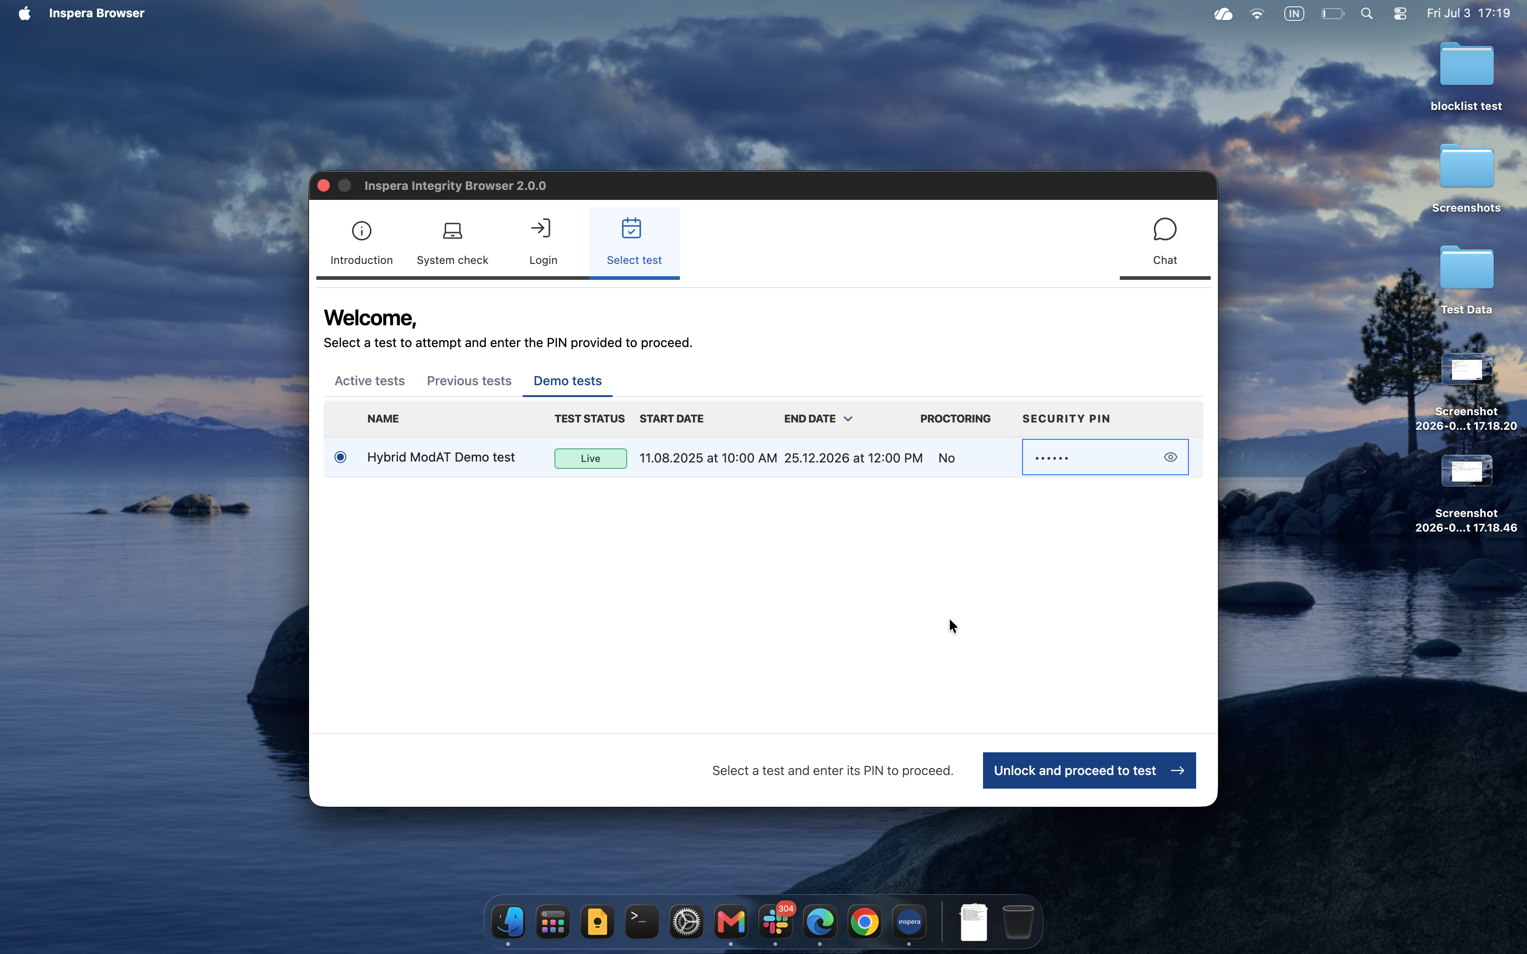Switch to the Previous tests tab
This screenshot has height=954, width=1527.
pos(469,381)
